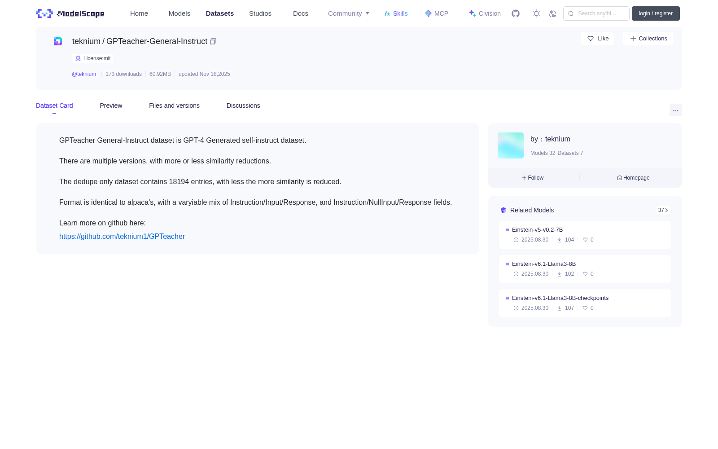Click teknium's gradient avatar thumbnail
The height and width of the screenshot is (449, 718).
coord(511,145)
